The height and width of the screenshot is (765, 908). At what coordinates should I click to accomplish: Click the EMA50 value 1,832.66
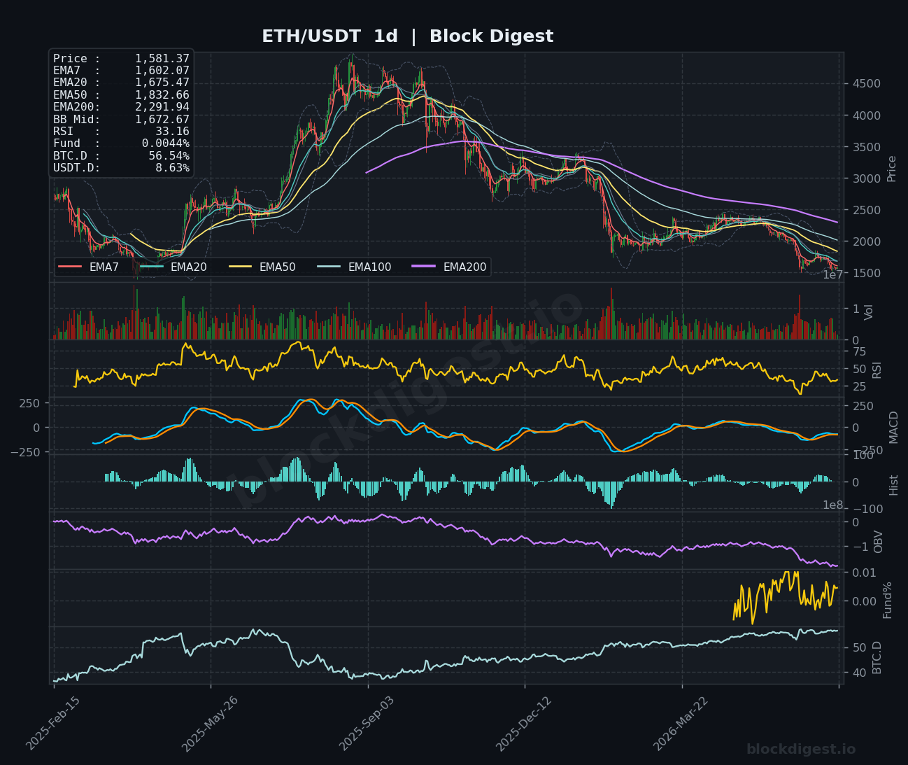point(162,94)
